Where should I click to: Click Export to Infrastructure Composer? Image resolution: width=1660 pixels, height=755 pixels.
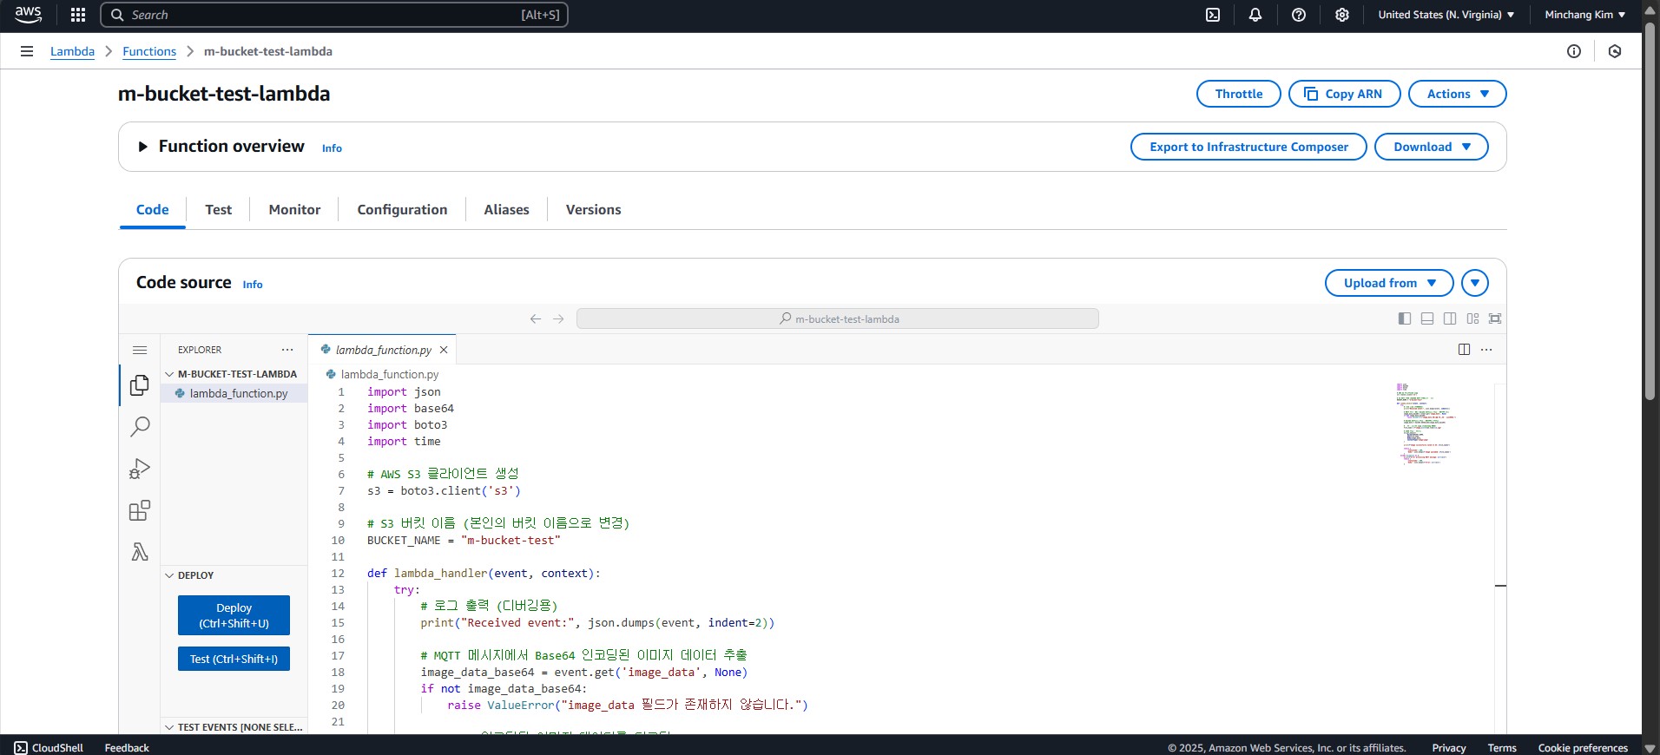pyautogui.click(x=1248, y=147)
